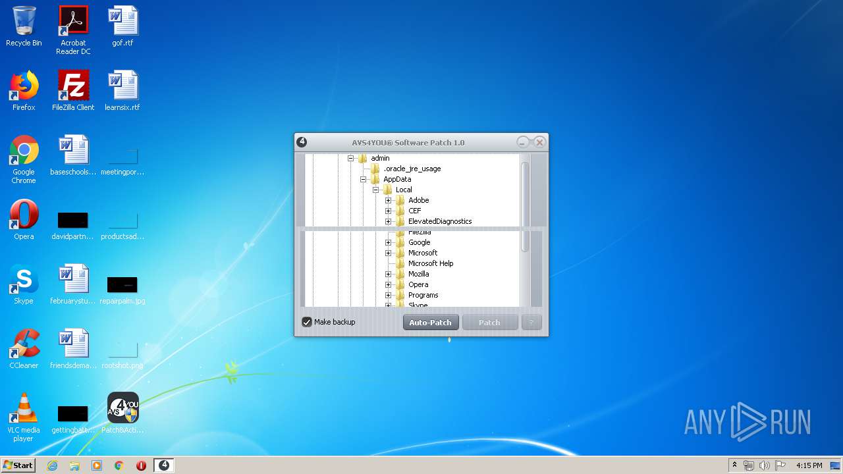The height and width of the screenshot is (474, 843).
Task: Launch FileZilla Client shortcut
Action: pos(73,91)
